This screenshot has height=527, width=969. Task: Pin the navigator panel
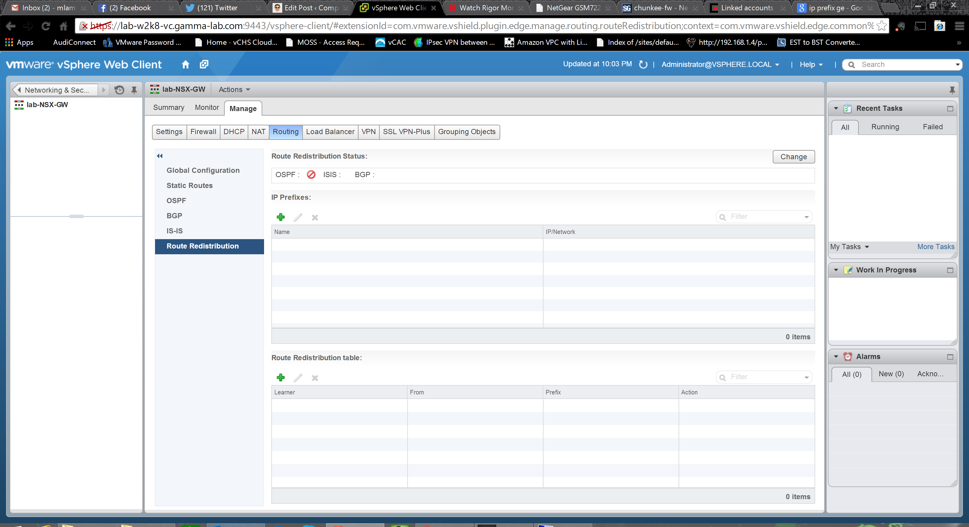point(134,90)
